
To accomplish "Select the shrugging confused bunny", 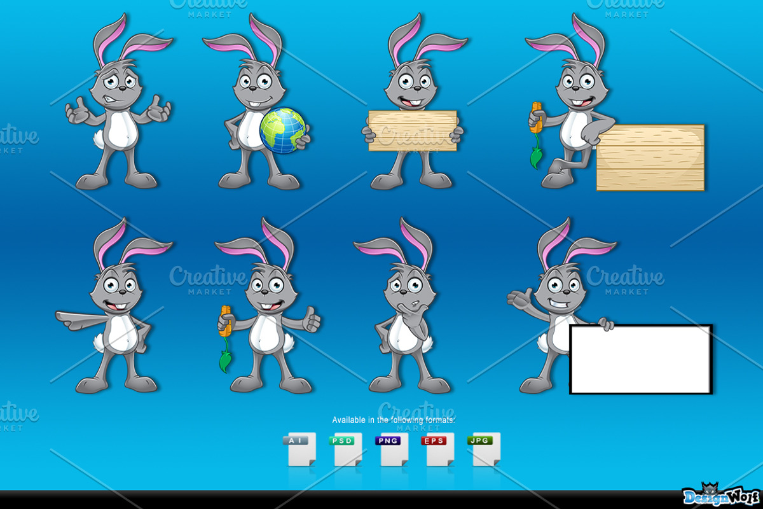I will (x=119, y=102).
